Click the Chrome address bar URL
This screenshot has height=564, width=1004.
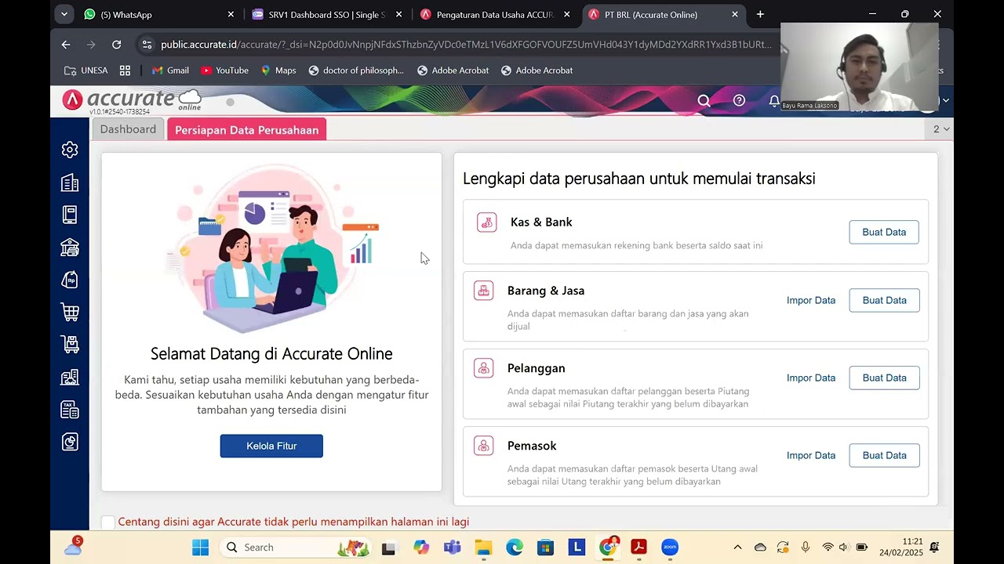coord(466,45)
